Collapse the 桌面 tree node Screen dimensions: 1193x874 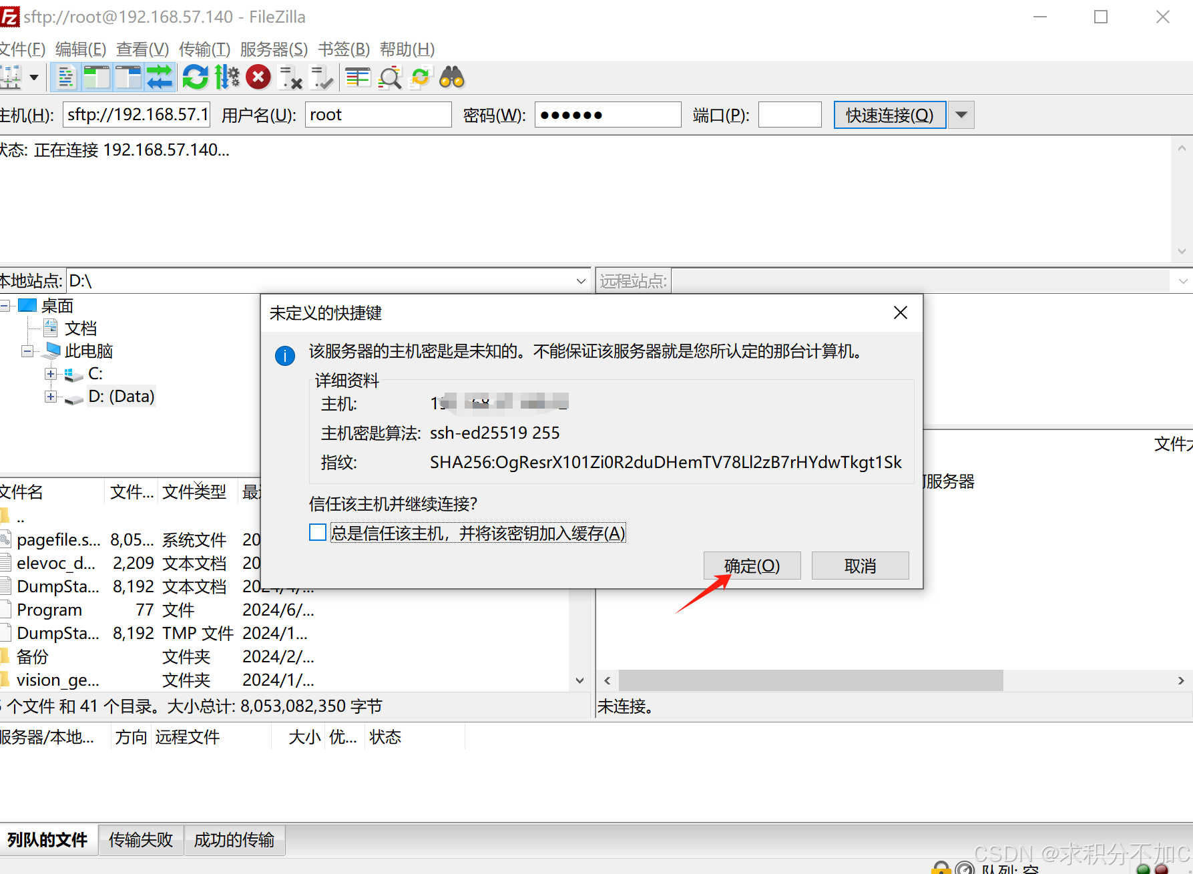(5, 306)
